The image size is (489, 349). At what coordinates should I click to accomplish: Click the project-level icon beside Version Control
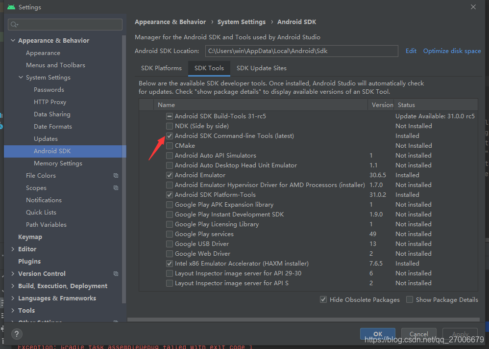[x=116, y=274]
